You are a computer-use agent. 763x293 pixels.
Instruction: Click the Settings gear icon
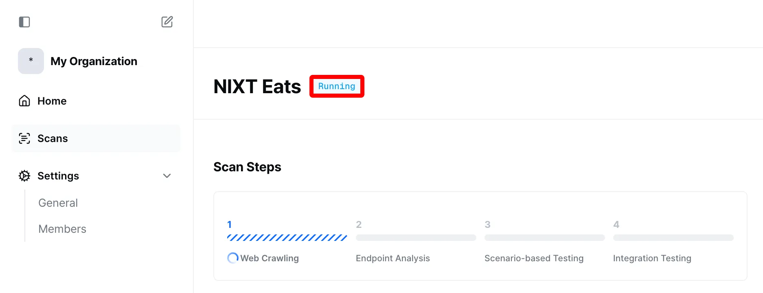point(24,176)
